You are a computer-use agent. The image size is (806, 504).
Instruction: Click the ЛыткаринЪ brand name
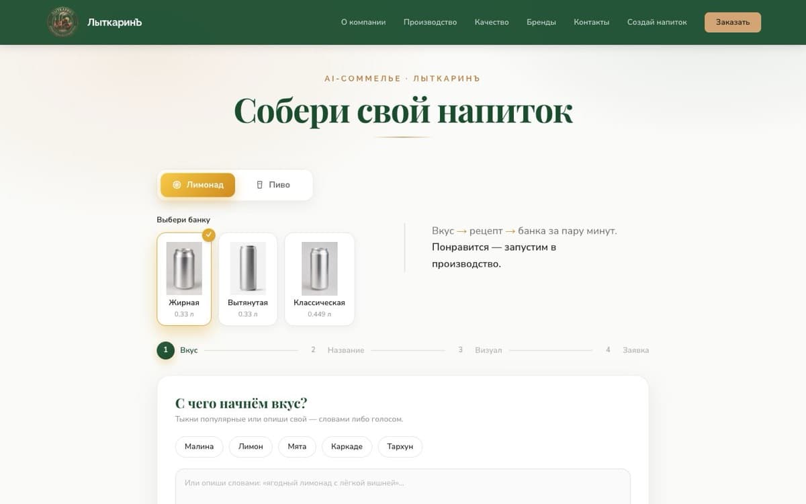(115, 22)
